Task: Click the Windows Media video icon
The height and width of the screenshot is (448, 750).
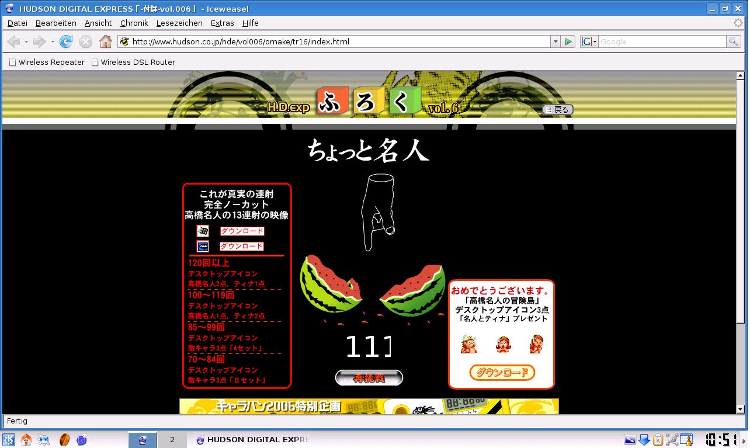Action: (x=203, y=231)
